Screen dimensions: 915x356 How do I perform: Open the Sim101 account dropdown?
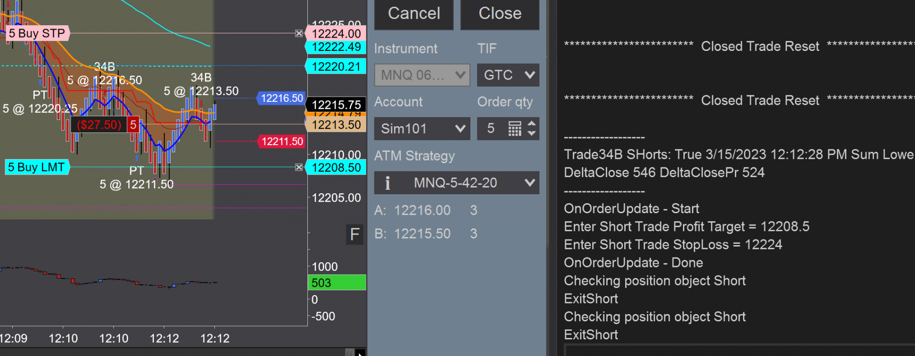(x=422, y=129)
